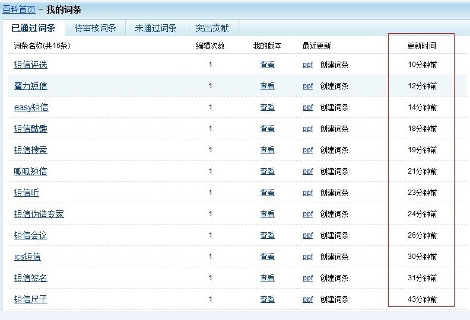This screenshot has width=470, height=320.
Task: Click the easy短信 entry name
Action: [31, 107]
